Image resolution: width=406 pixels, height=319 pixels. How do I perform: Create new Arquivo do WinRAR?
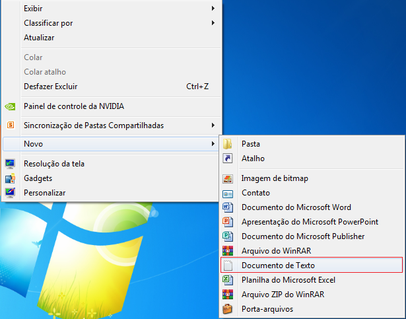pyautogui.click(x=312, y=251)
